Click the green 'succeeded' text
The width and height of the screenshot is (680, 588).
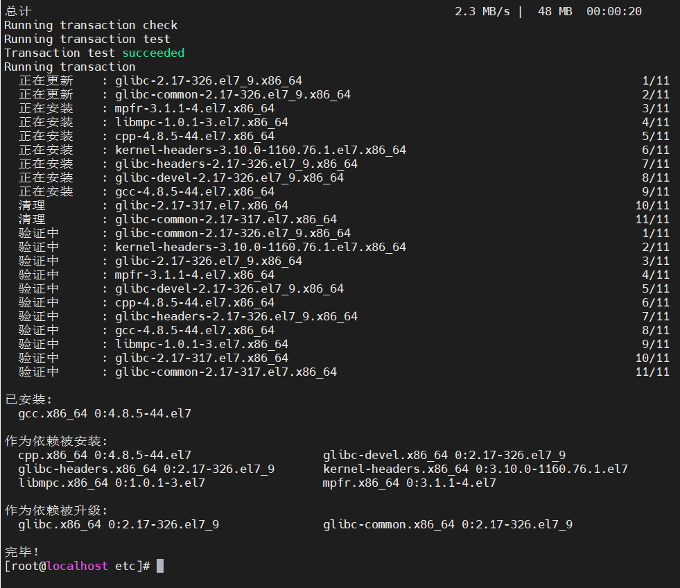click(153, 53)
